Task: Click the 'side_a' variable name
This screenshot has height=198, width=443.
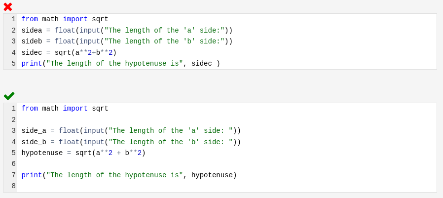Action: click(x=34, y=131)
